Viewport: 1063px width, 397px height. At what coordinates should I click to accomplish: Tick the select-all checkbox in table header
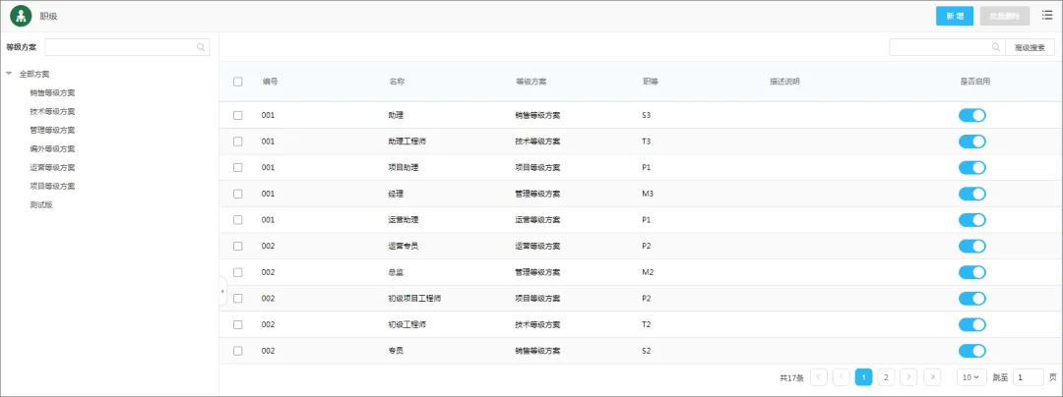[238, 82]
